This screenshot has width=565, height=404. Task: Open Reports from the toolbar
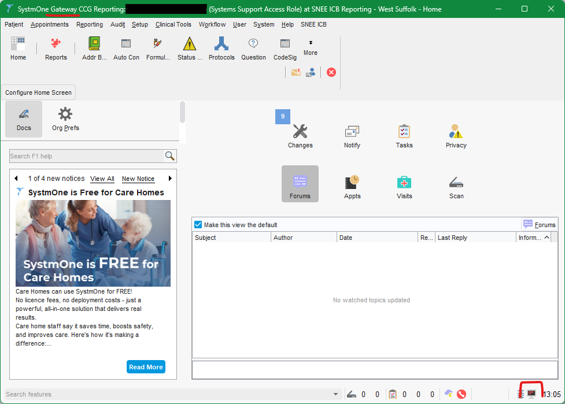click(56, 48)
